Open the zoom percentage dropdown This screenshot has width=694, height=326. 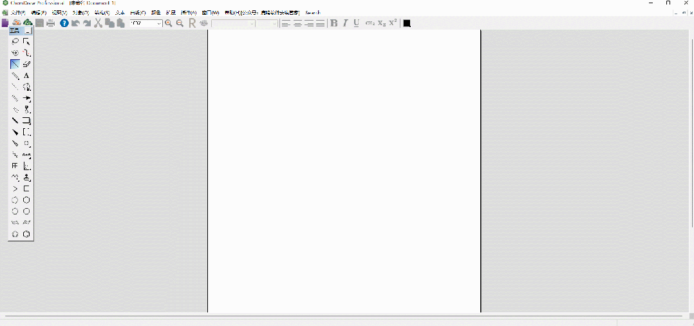click(159, 23)
